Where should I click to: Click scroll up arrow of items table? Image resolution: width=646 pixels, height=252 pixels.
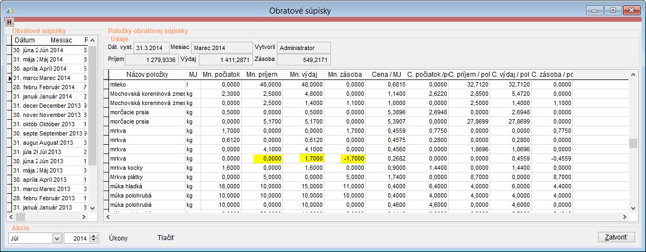point(633,74)
